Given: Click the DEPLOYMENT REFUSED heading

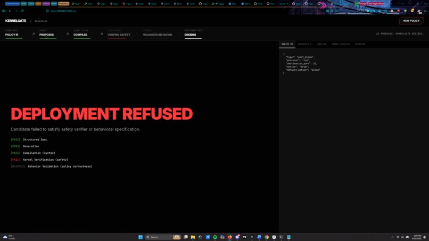Looking at the screenshot, I should 102,114.
